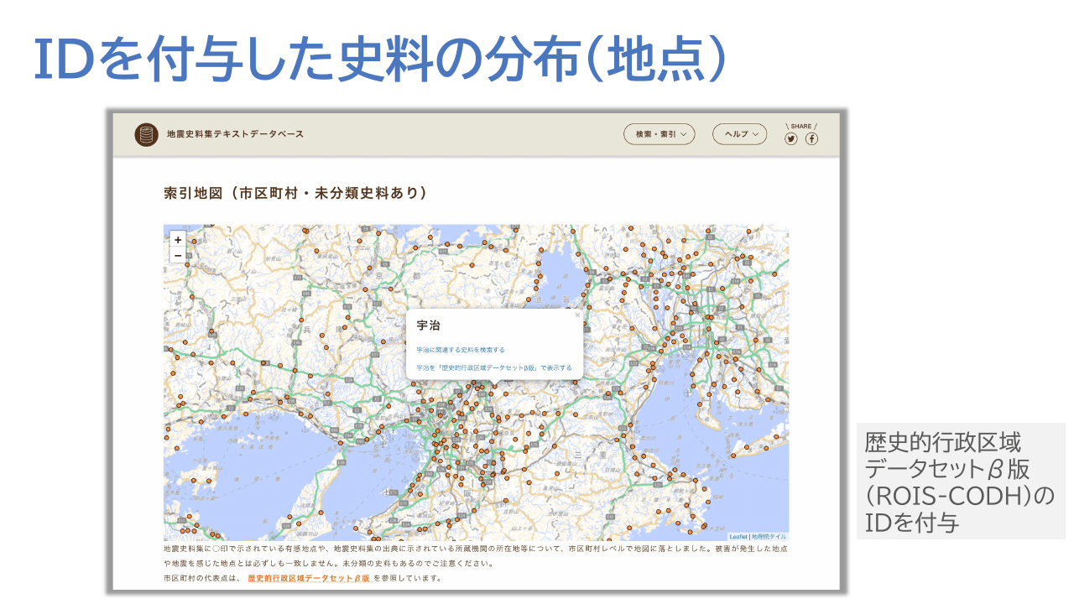Zoom out on the map

click(x=178, y=255)
